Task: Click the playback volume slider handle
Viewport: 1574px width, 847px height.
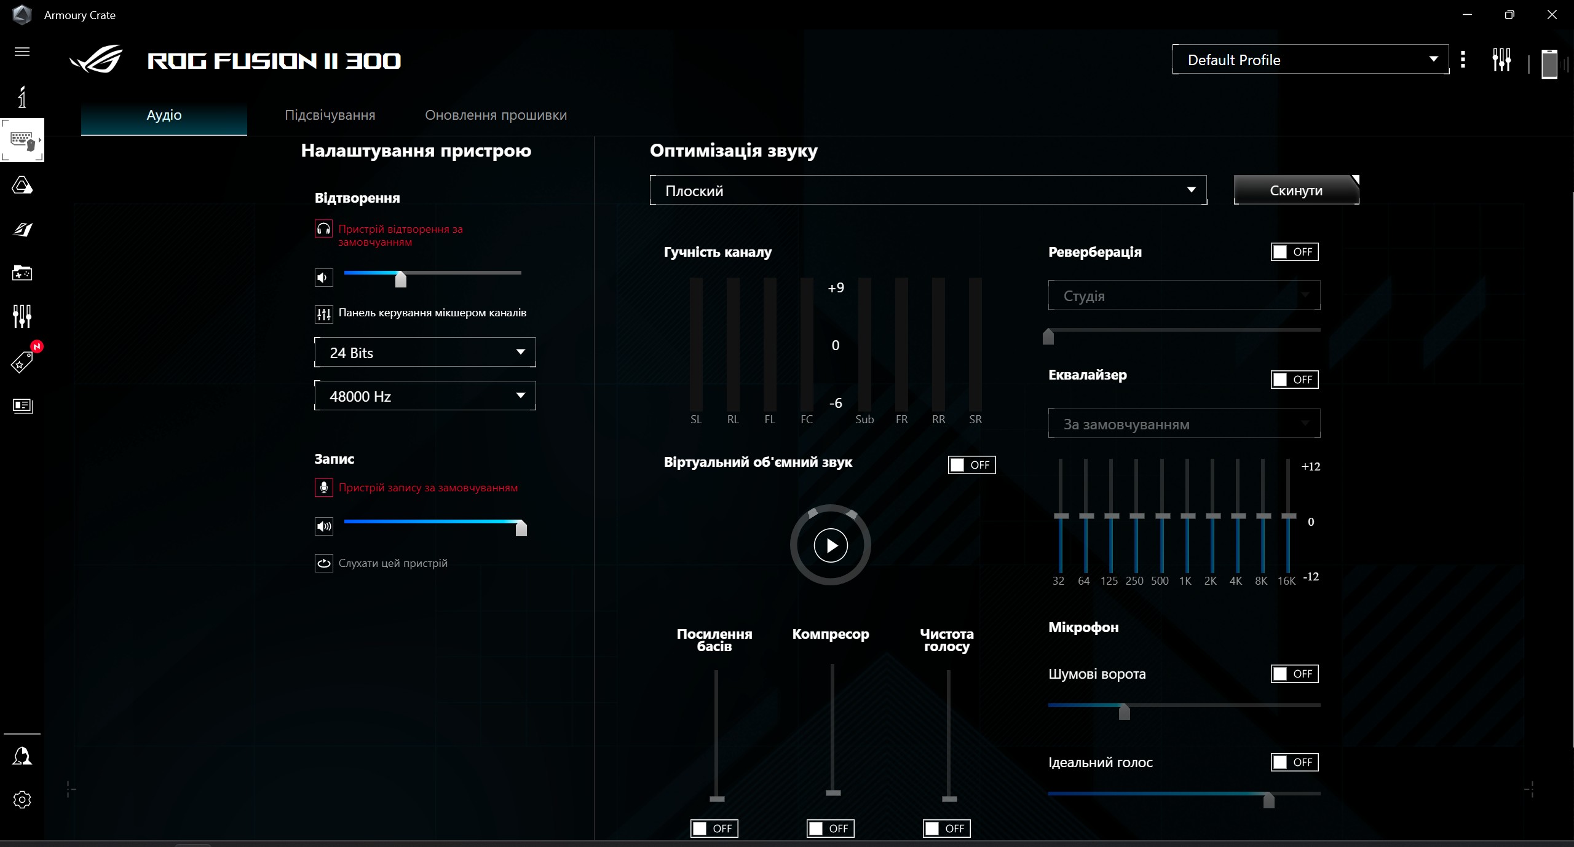Action: (x=401, y=279)
